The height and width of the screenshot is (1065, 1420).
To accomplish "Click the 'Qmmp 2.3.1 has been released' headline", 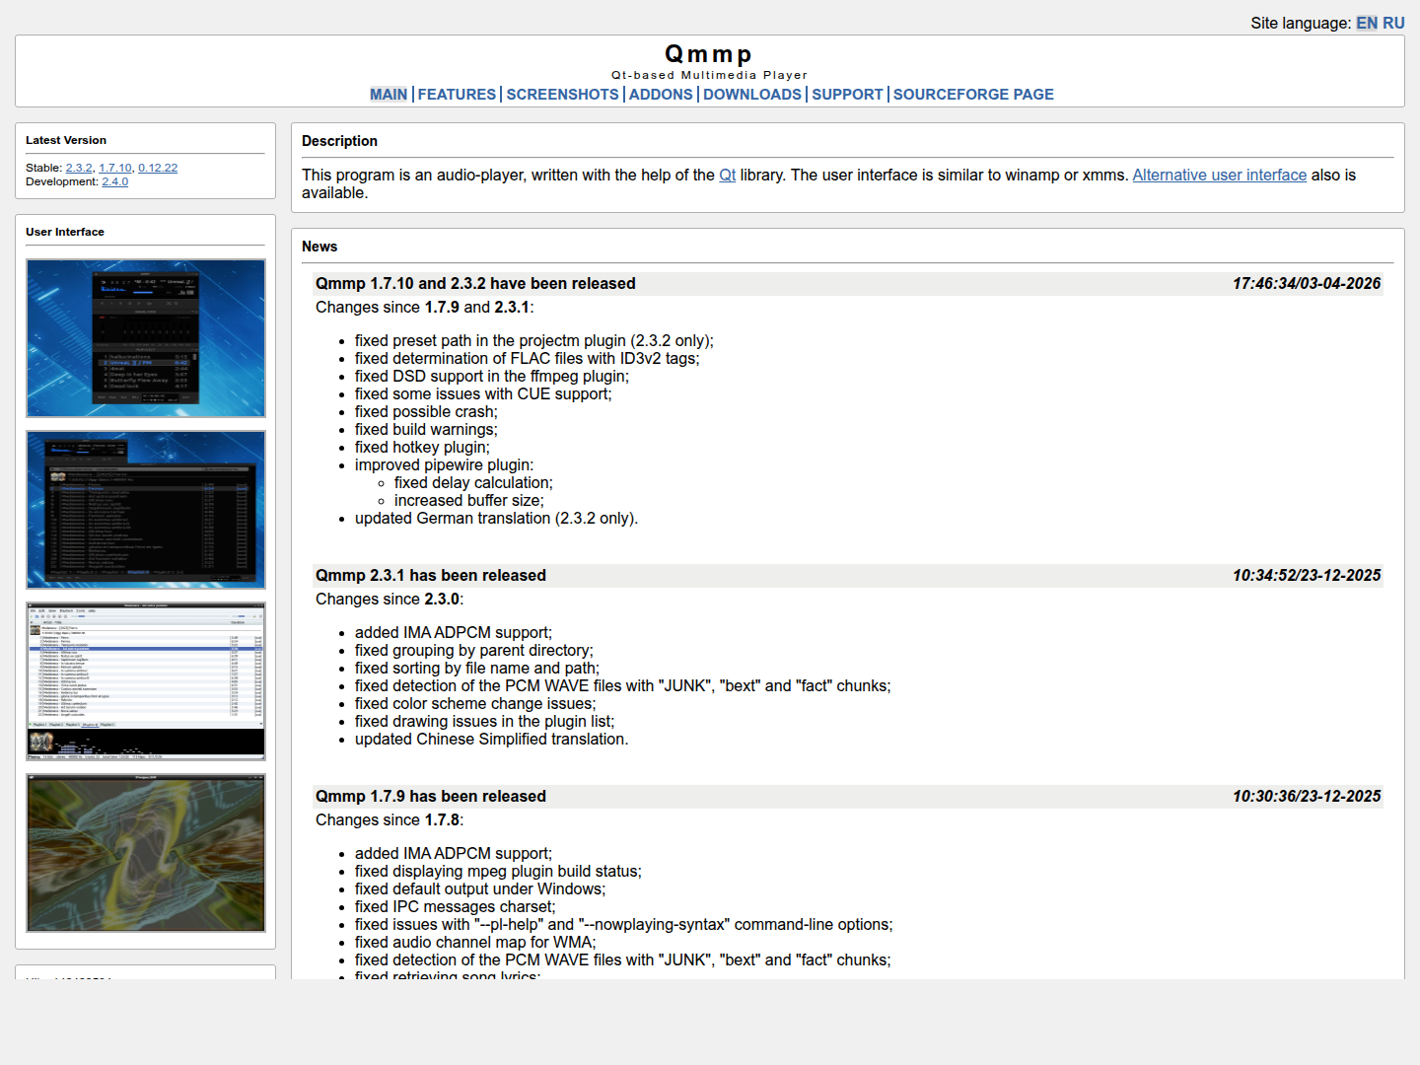I will coord(431,576).
